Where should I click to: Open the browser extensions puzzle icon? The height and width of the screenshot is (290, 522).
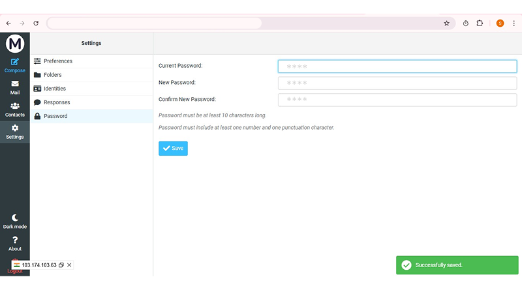point(480,23)
